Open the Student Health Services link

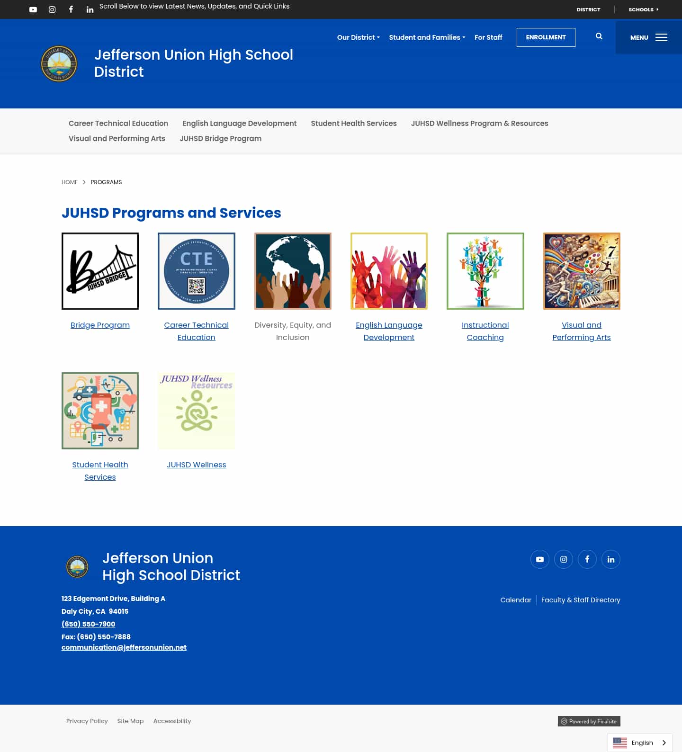coord(100,471)
